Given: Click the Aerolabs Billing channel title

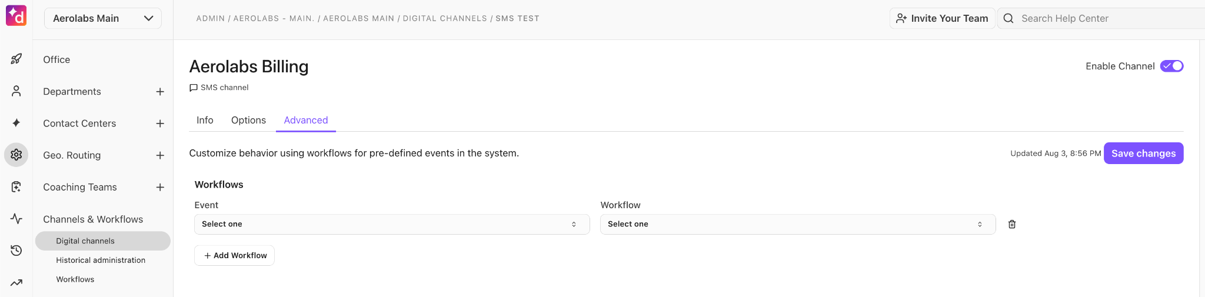Looking at the screenshot, I should (249, 66).
